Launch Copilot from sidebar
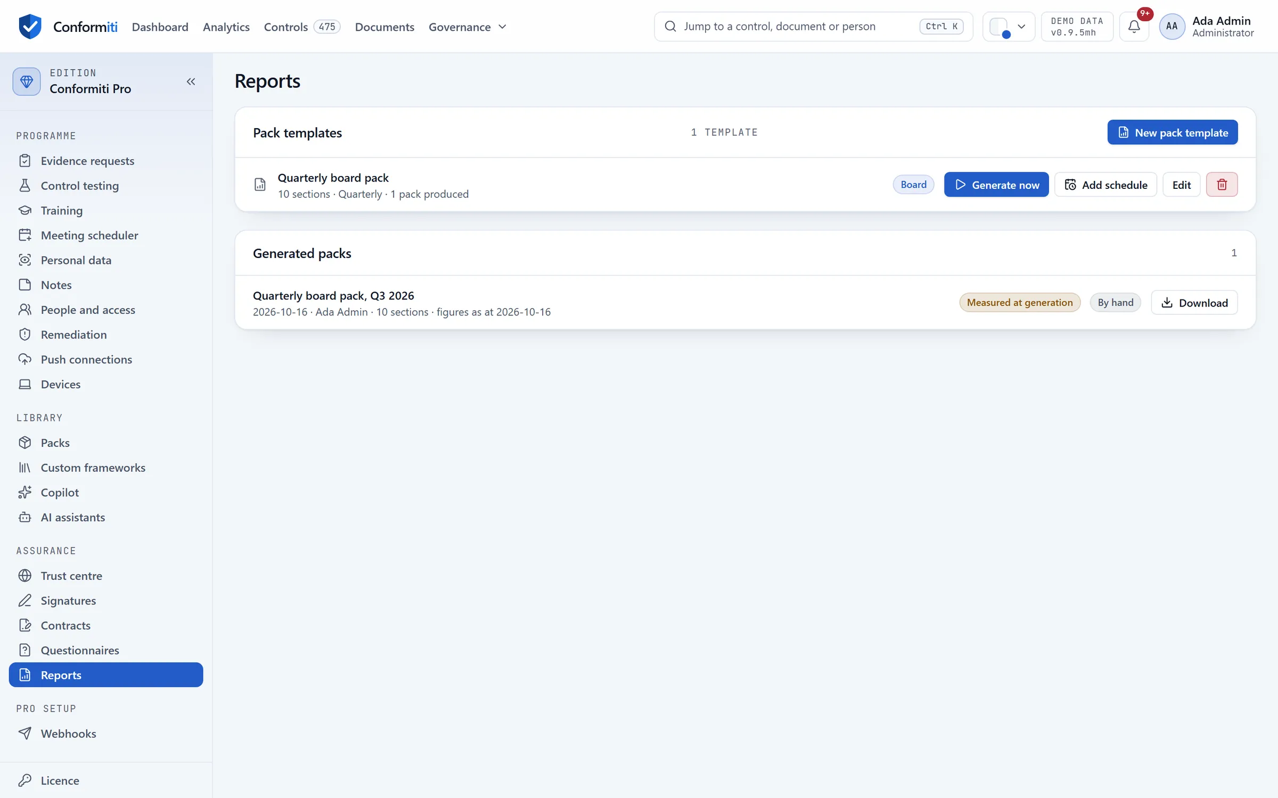This screenshot has height=798, width=1278. [x=106, y=492]
